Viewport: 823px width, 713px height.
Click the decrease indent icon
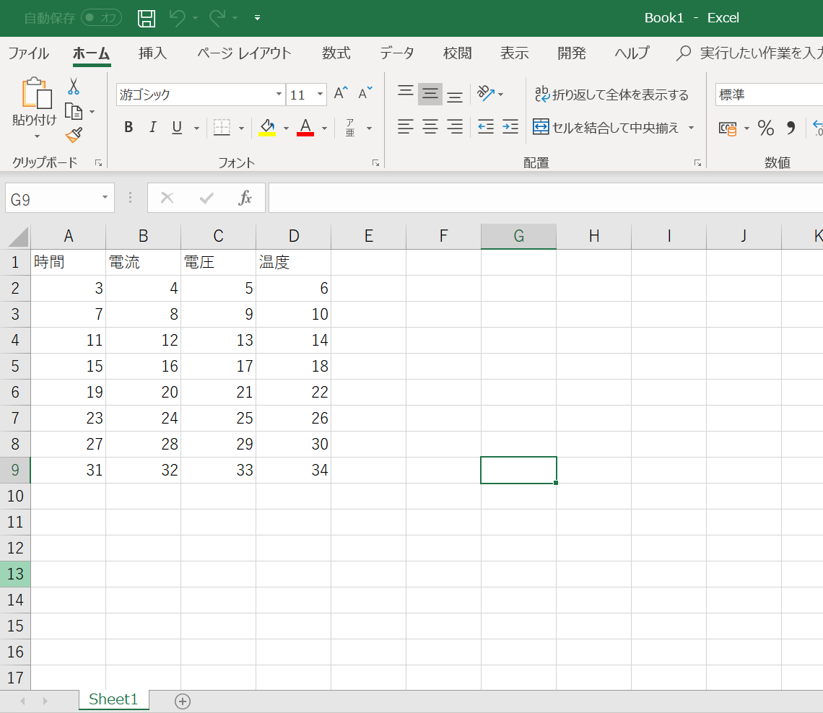point(486,126)
